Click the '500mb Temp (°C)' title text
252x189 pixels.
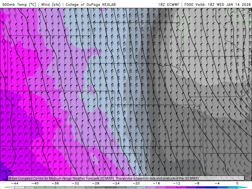(x=19, y=4)
